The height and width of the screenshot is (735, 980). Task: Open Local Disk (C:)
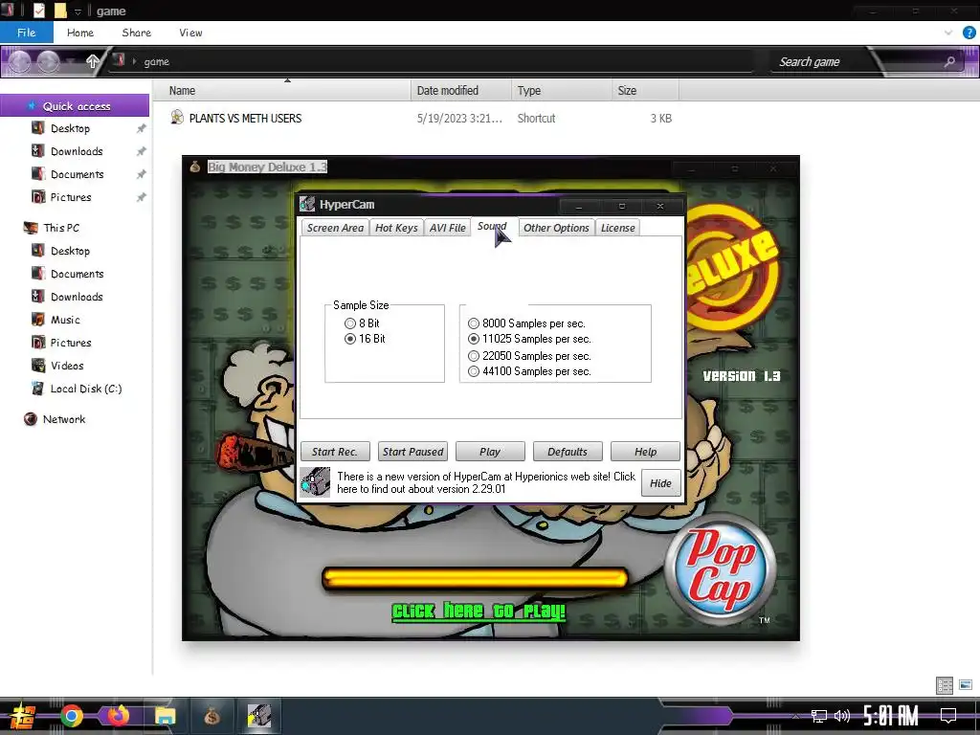(x=85, y=389)
